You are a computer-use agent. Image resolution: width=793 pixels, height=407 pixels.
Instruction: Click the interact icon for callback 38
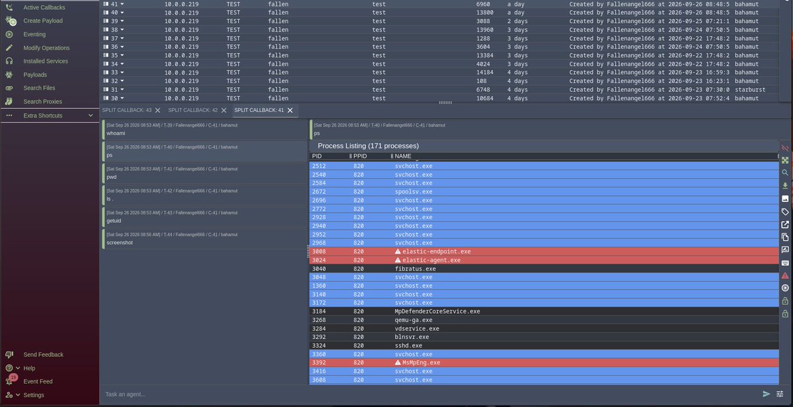click(106, 30)
